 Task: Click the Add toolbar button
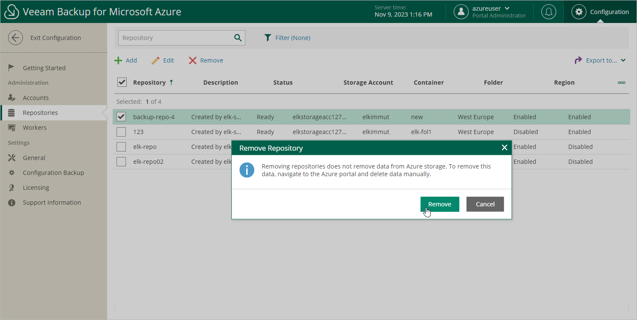pyautogui.click(x=126, y=60)
